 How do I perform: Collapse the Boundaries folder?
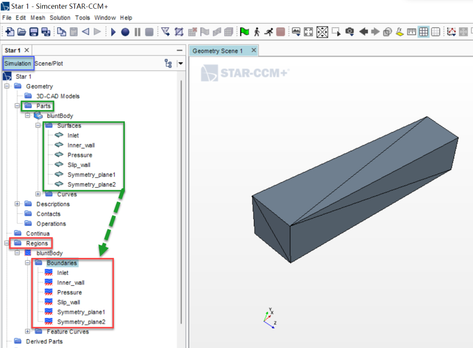[28, 263]
